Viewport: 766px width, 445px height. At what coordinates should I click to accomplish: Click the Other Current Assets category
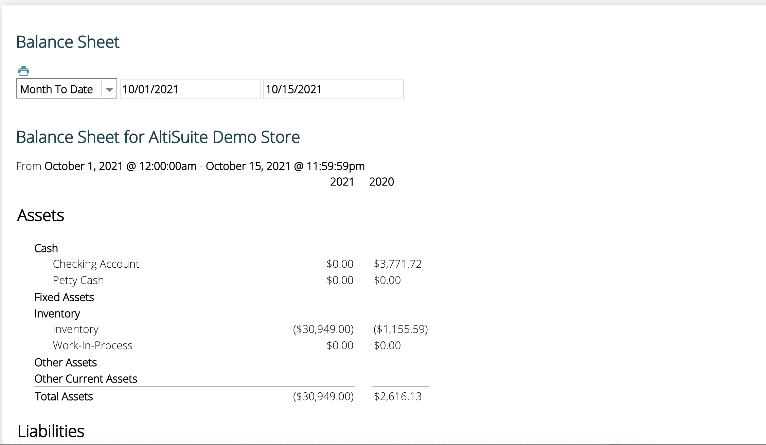86,379
